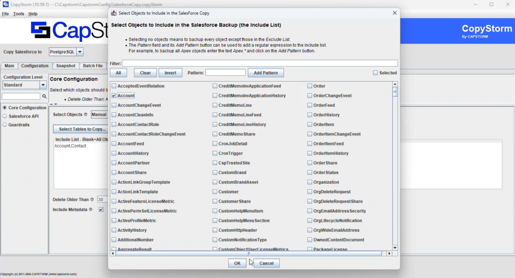Click help icon next to Select Objects
This screenshot has width=515, height=278.
coord(85,114)
